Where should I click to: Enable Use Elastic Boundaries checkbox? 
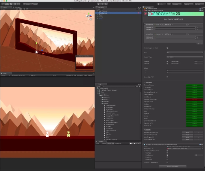click(167, 162)
